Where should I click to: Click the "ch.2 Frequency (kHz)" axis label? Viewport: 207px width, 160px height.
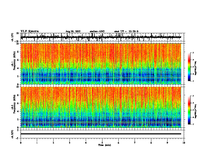14,104
